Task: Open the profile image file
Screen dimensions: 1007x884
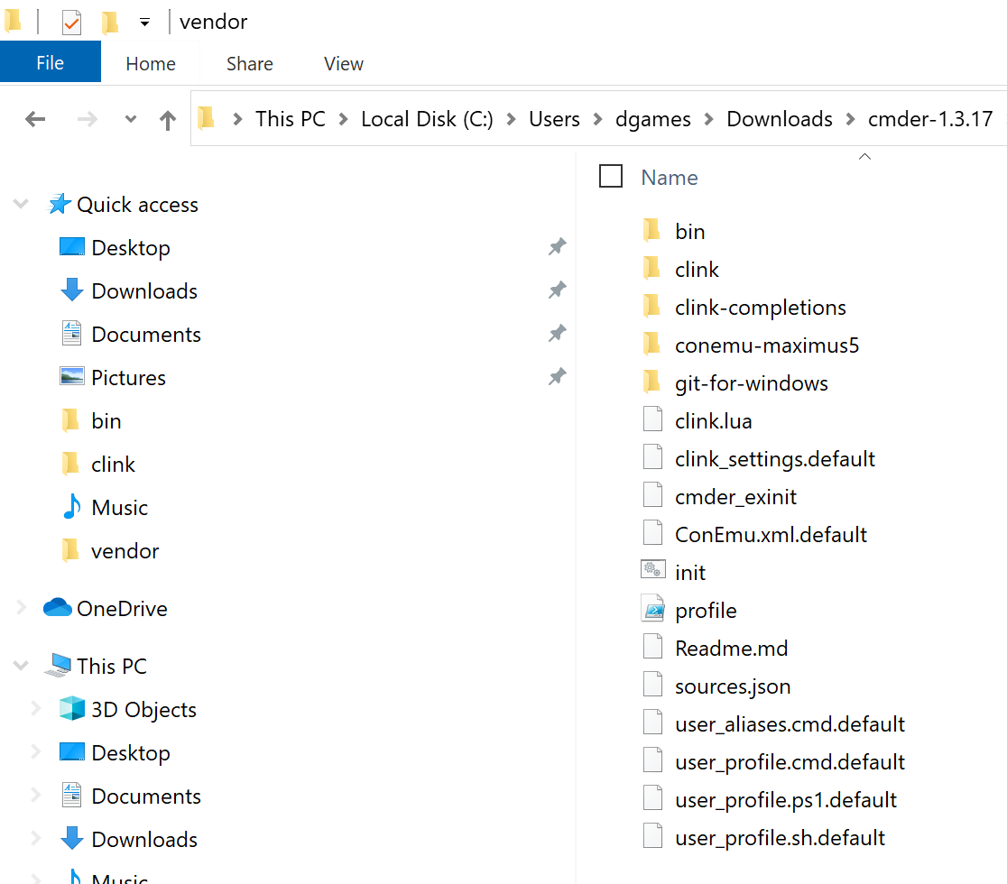Action: [x=706, y=610]
